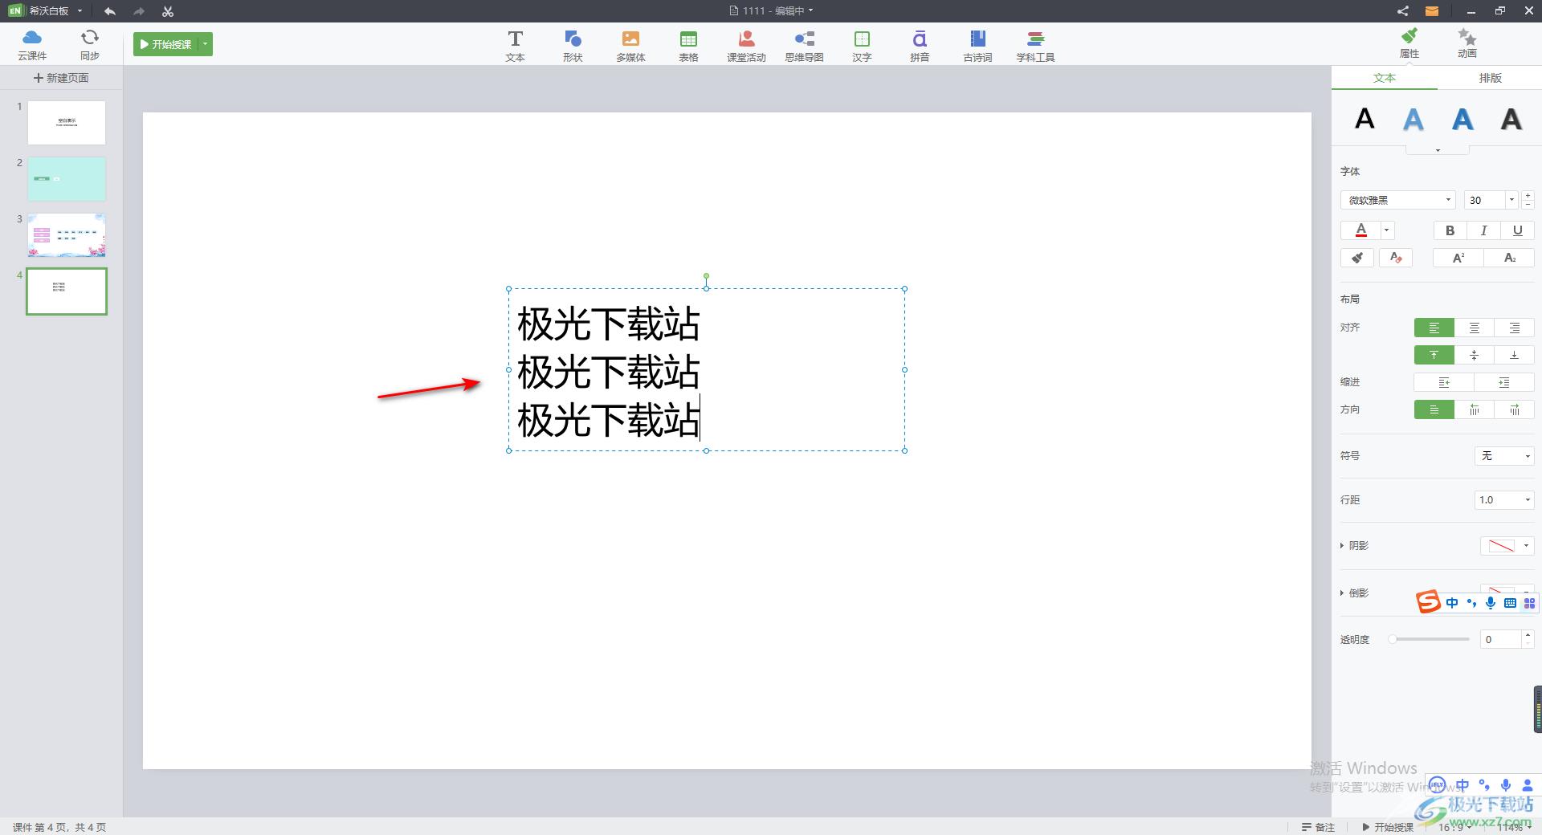Open the 备注 notes in status bar

[1318, 827]
